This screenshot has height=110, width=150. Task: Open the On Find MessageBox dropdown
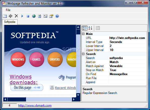click(x=128, y=74)
